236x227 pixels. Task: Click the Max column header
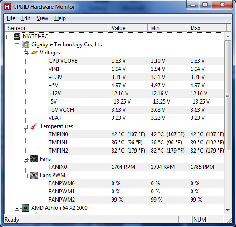(207, 28)
